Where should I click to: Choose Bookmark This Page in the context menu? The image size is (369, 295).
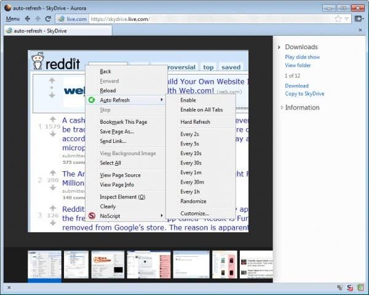tap(124, 122)
